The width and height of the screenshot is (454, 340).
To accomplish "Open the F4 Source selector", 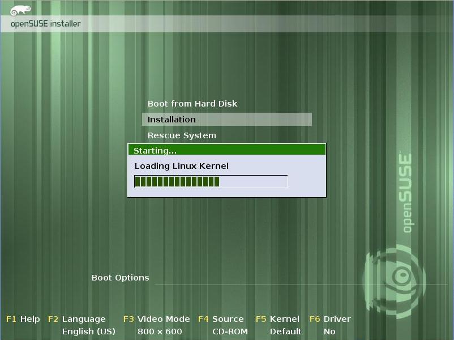I will [x=221, y=319].
